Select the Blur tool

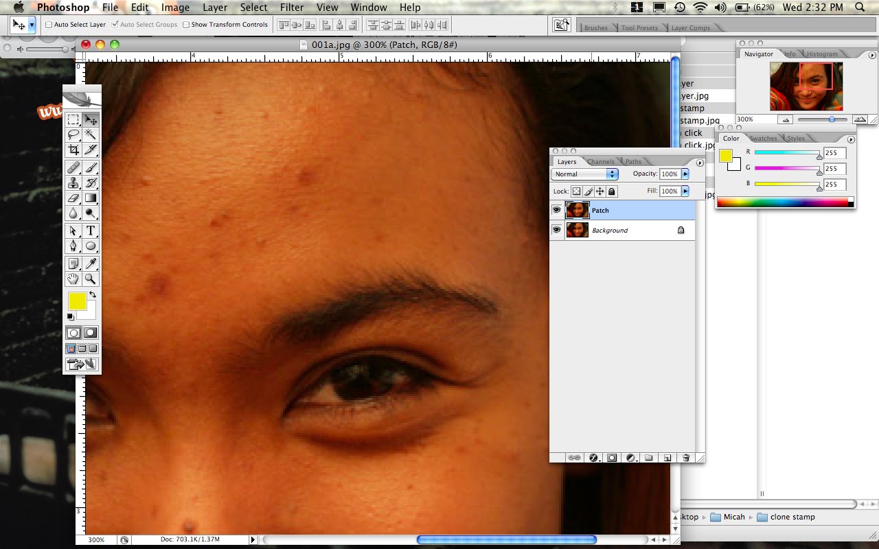click(x=73, y=213)
